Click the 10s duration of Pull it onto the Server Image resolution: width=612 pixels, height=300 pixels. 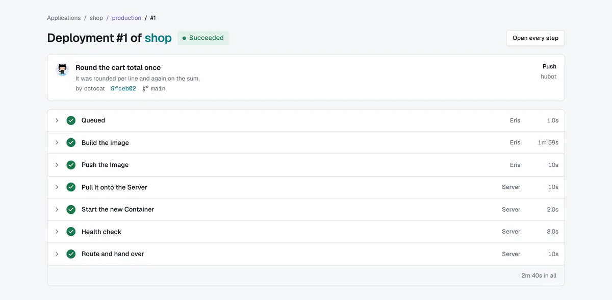point(553,187)
